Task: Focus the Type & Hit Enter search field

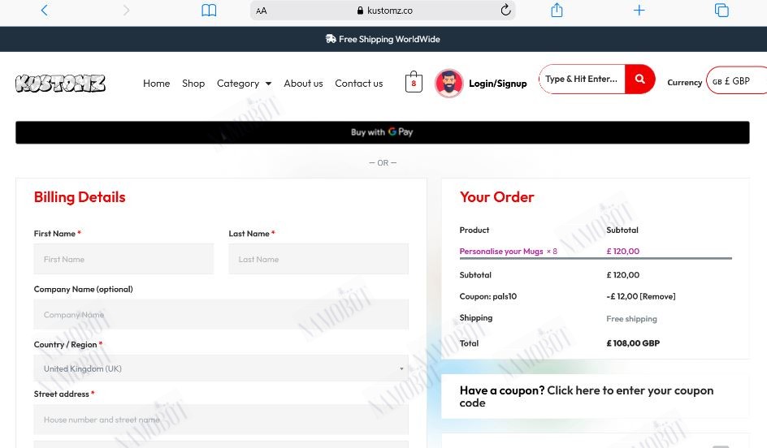Action: [582, 79]
